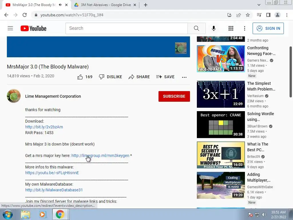Open the YouTube apps grid icon
The width and height of the screenshot is (293, 220).
[231, 28]
